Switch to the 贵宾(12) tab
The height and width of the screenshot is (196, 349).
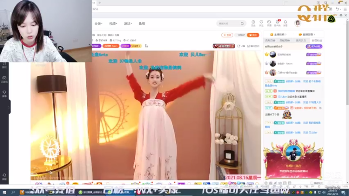(301, 41)
